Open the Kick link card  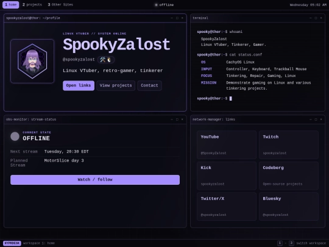coord(227,176)
